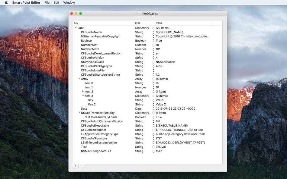The image size is (287, 179).
Task: Select the NumberTest2 key row
Action: [x=90, y=49]
